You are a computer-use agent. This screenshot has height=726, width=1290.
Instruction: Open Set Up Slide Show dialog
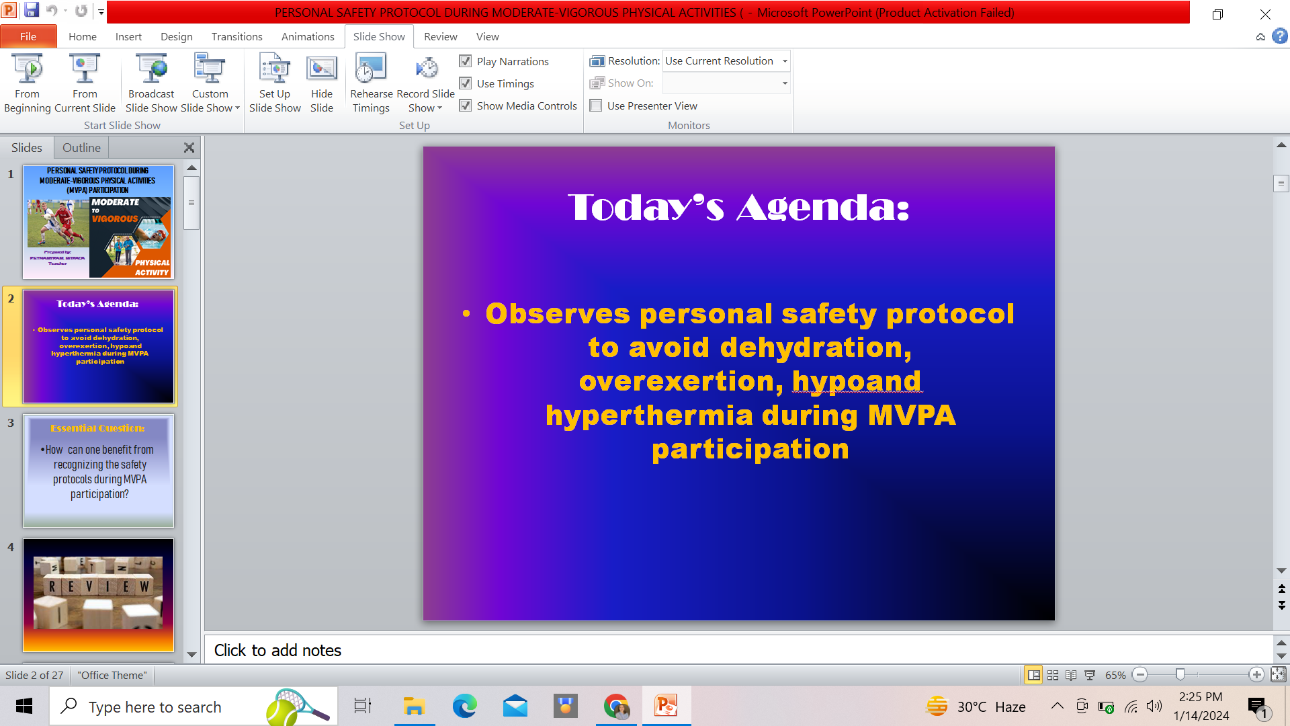pyautogui.click(x=275, y=83)
